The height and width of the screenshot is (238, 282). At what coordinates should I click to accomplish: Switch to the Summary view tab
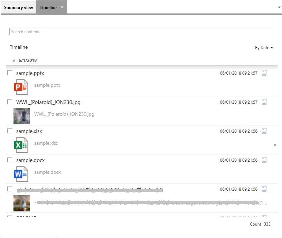pyautogui.click(x=19, y=8)
